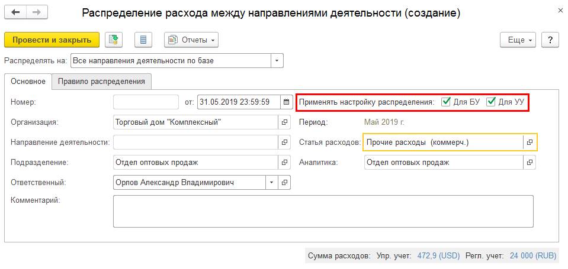The height and width of the screenshot is (269, 568).
Task: Open the Подразделение item via open icon
Action: click(x=284, y=163)
